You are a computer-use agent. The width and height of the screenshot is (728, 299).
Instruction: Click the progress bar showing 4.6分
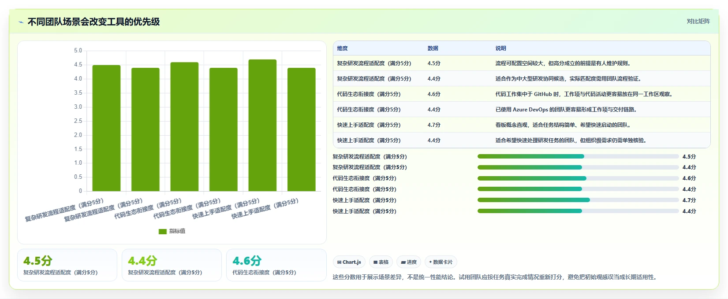(x=578, y=178)
